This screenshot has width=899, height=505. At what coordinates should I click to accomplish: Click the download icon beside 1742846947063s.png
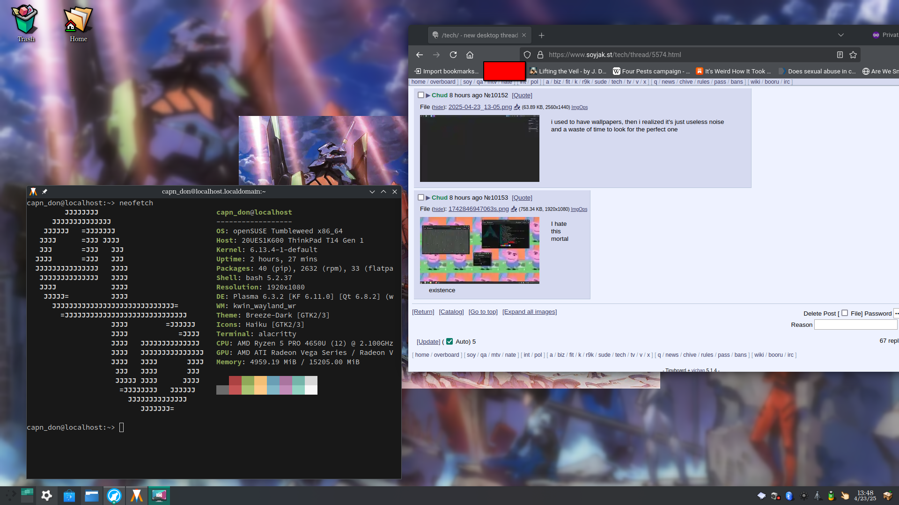click(x=514, y=209)
